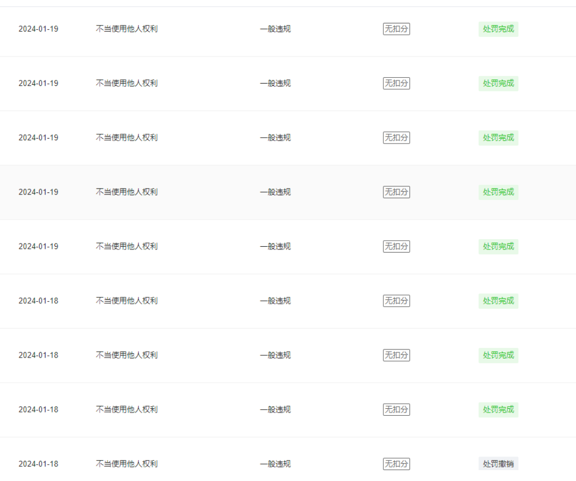Click 无扣分 tag in the 处罚撤销 row
576x481 pixels.
click(396, 464)
